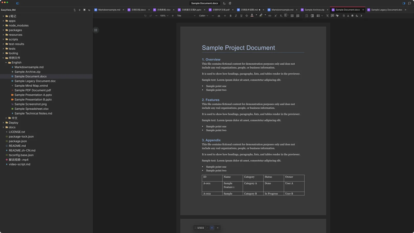The height and width of the screenshot is (233, 414).
Task: Toggle superscript formatting
Action: 276,16
